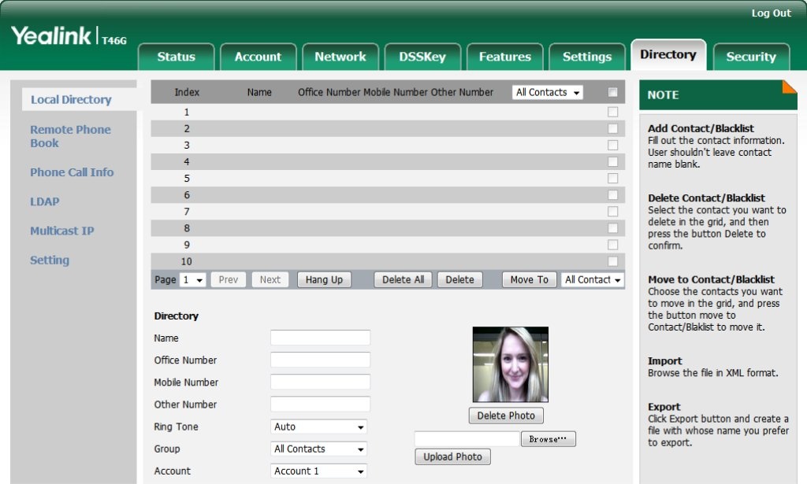Viewport: 807px width, 484px height.
Task: Click the Name input field
Action: pyautogui.click(x=320, y=338)
